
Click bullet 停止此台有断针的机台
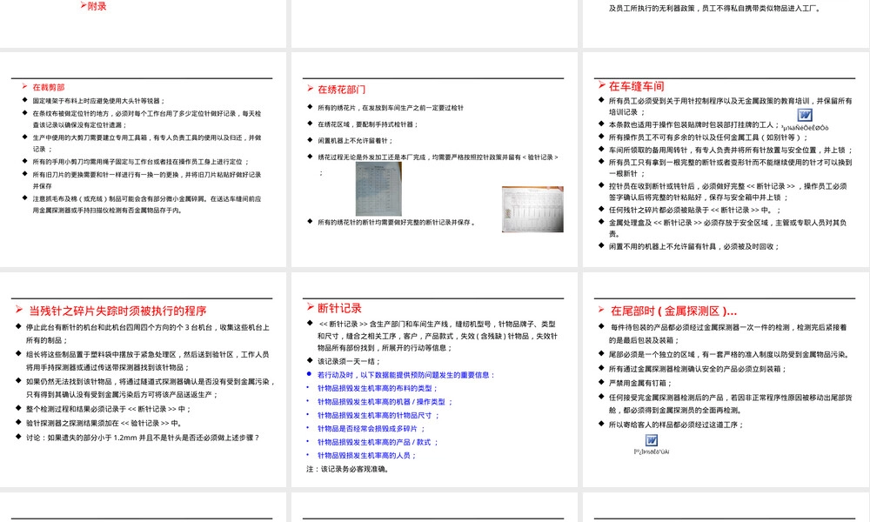click(x=148, y=334)
